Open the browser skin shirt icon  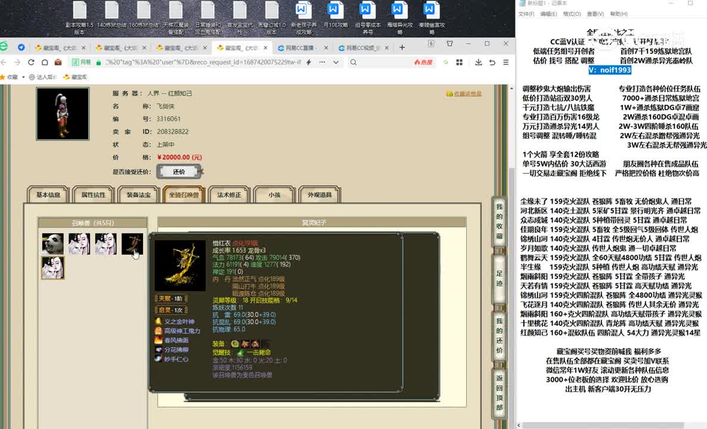pos(449,43)
